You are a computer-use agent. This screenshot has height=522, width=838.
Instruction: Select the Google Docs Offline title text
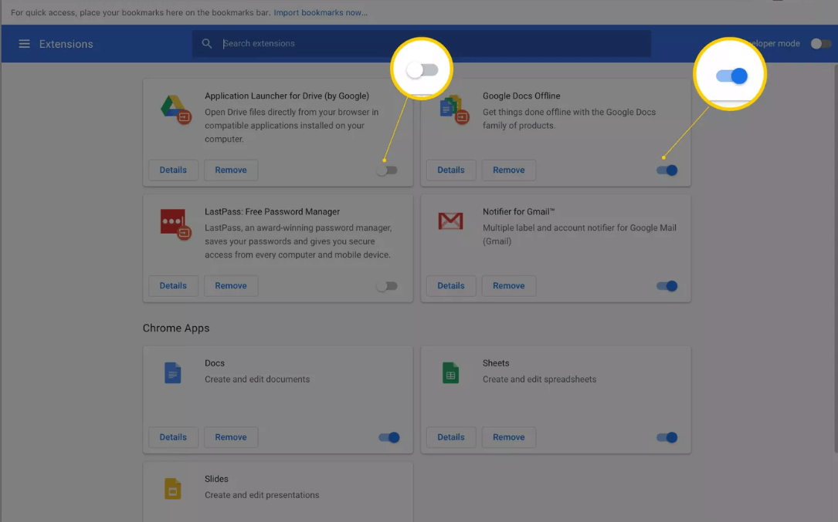coord(521,96)
